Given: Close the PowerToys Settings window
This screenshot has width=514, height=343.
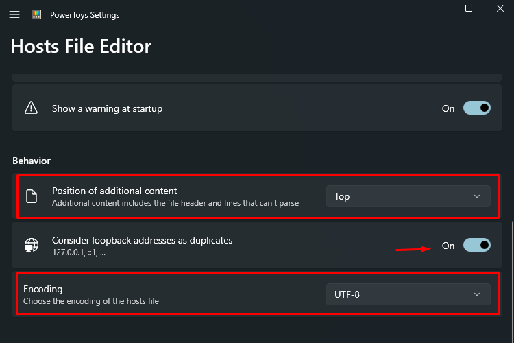Looking at the screenshot, I should 500,8.
